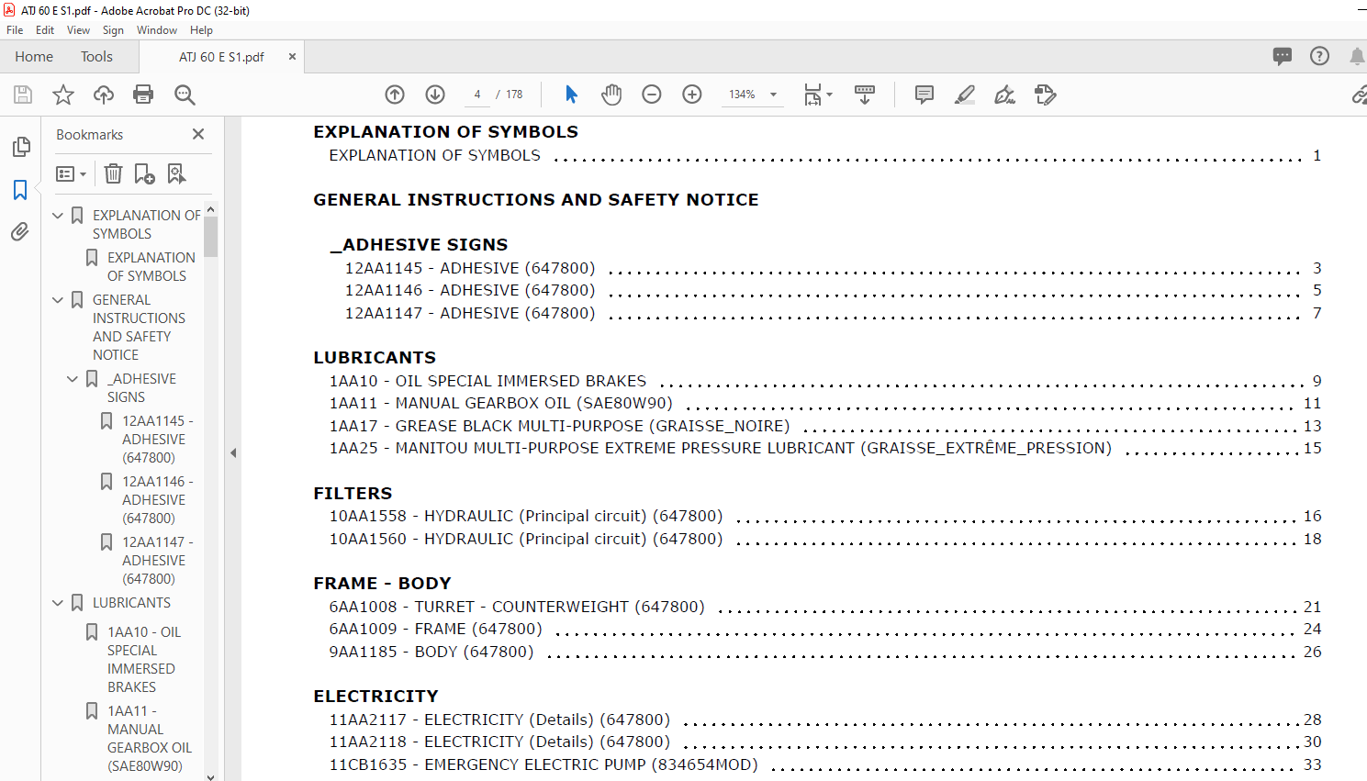This screenshot has width=1367, height=781.
Task: Collapse the LUBRICANTS bookmark group
Action: point(58,603)
